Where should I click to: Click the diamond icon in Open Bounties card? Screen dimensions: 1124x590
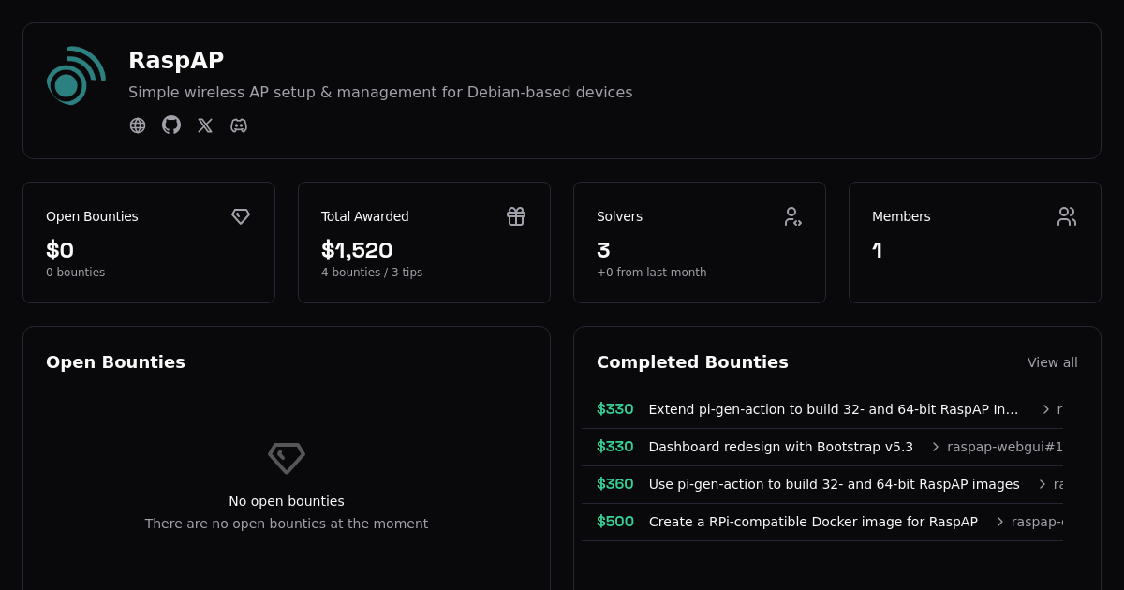(241, 216)
